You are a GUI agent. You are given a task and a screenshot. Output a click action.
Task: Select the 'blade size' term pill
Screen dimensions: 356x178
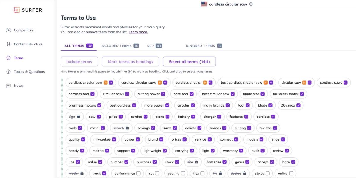(254, 94)
